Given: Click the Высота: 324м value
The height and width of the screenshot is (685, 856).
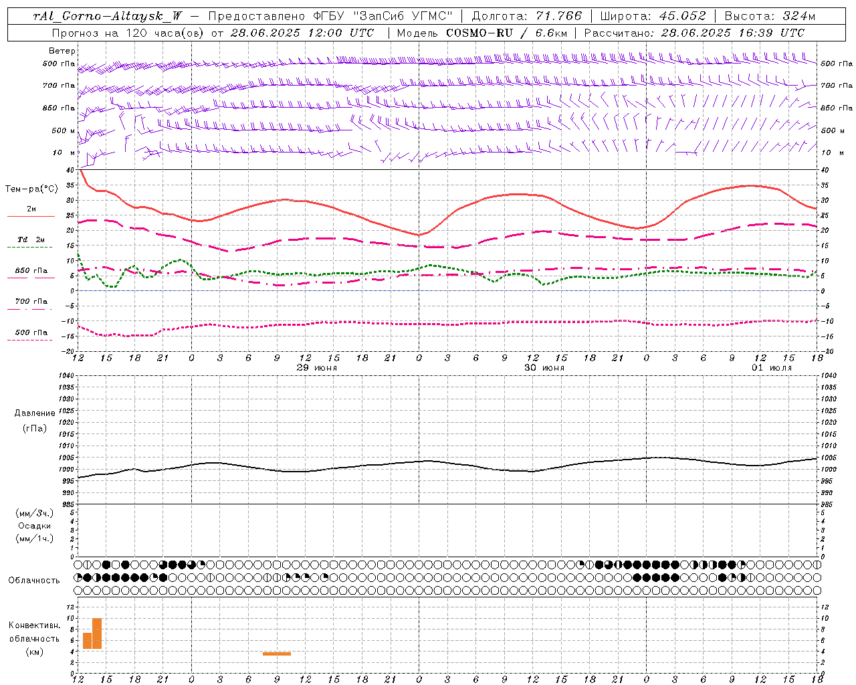Looking at the screenshot, I should pyautogui.click(x=770, y=16).
